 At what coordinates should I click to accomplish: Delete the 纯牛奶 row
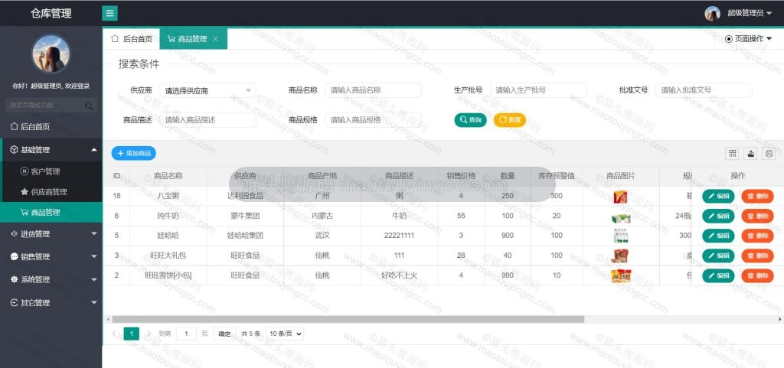coord(757,217)
